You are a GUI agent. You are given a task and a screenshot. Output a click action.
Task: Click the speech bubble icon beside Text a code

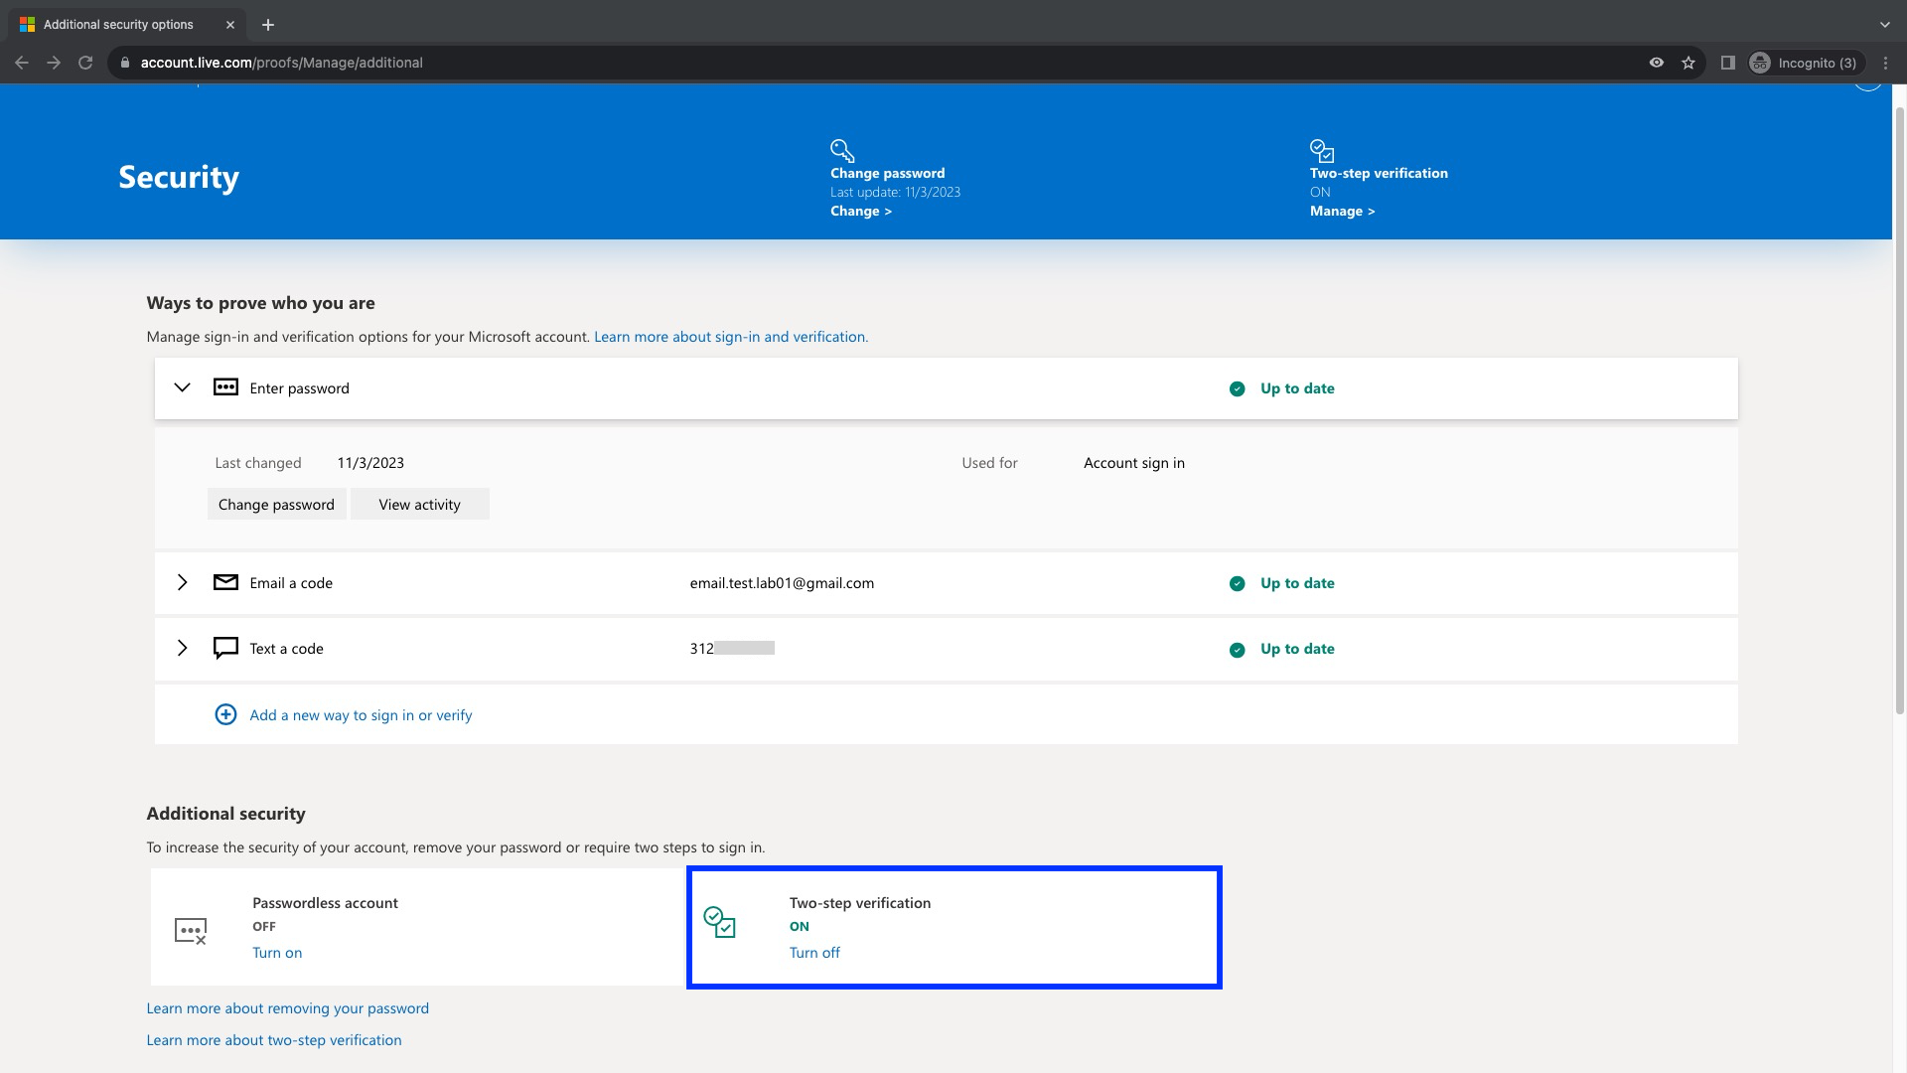click(x=225, y=648)
